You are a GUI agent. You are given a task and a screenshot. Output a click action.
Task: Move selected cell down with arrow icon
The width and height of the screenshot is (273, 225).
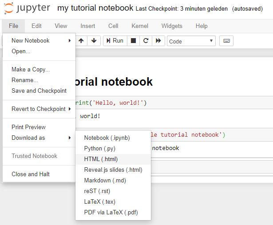coord(94,41)
